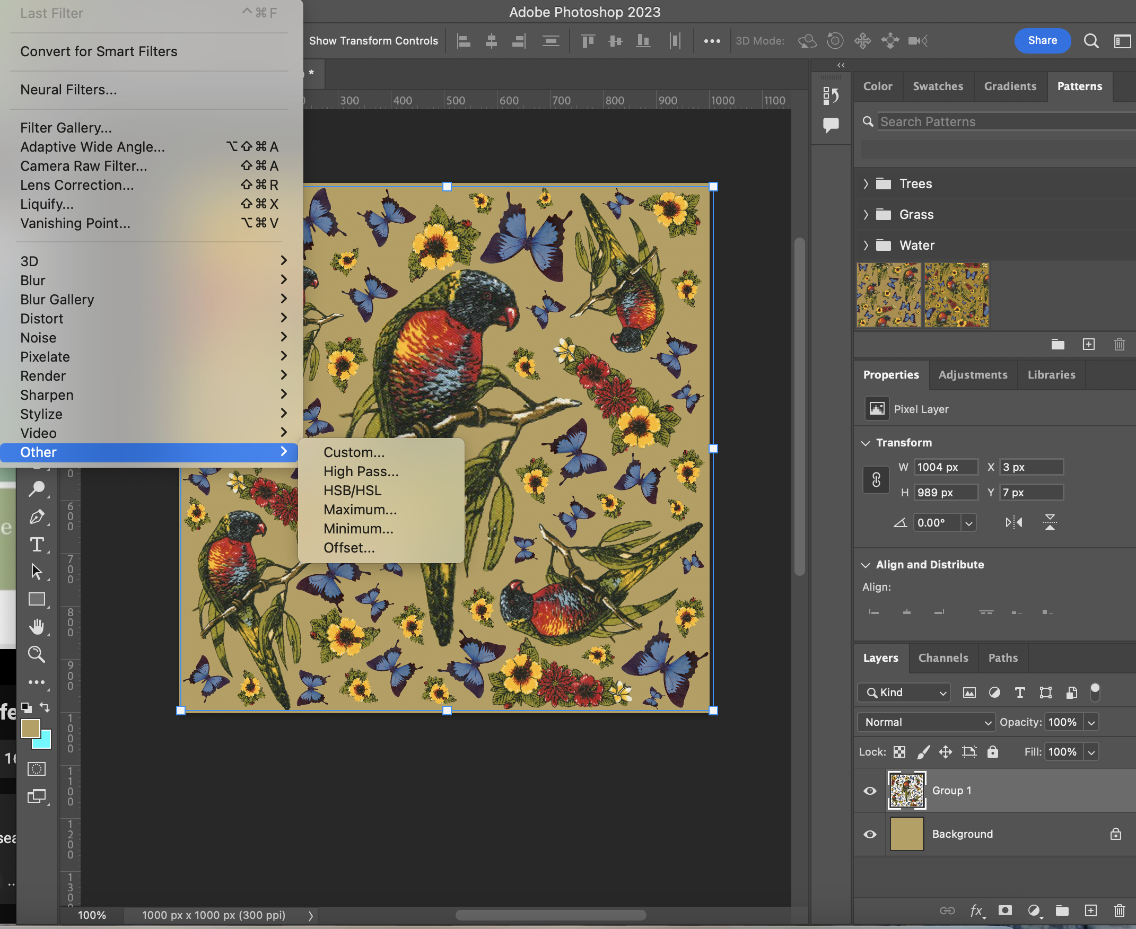Click the foreground color swatch
The height and width of the screenshot is (929, 1136).
30,729
